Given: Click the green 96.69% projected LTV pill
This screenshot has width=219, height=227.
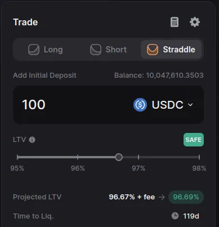Looking at the screenshot, I should click(x=186, y=197).
